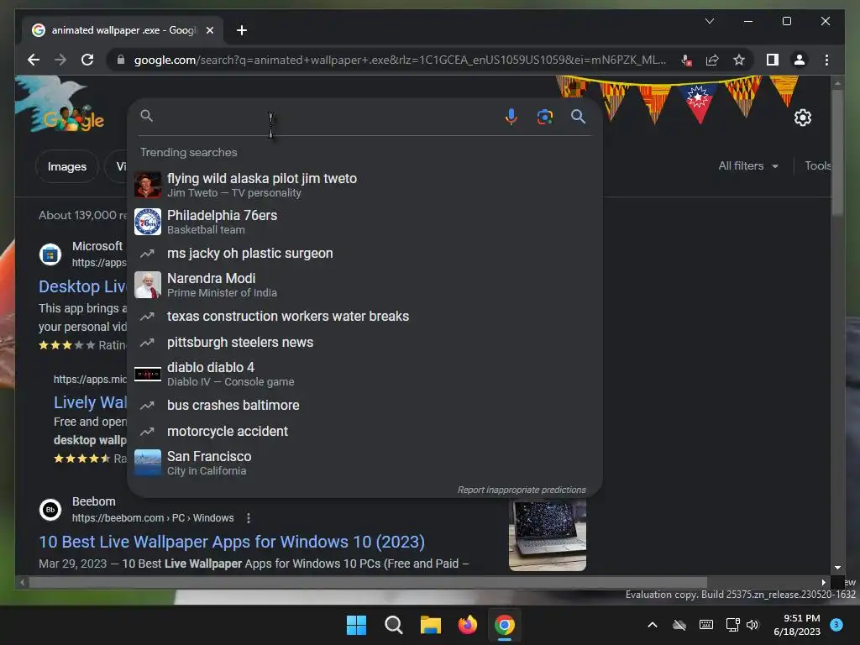
Task: Close the animated wallpaper .exe tab
Action: [209, 30]
